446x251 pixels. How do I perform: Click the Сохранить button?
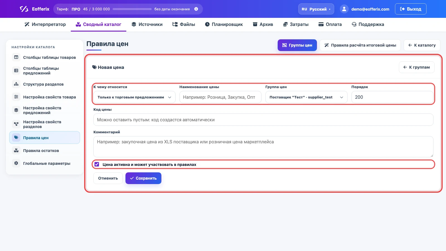(x=143, y=178)
